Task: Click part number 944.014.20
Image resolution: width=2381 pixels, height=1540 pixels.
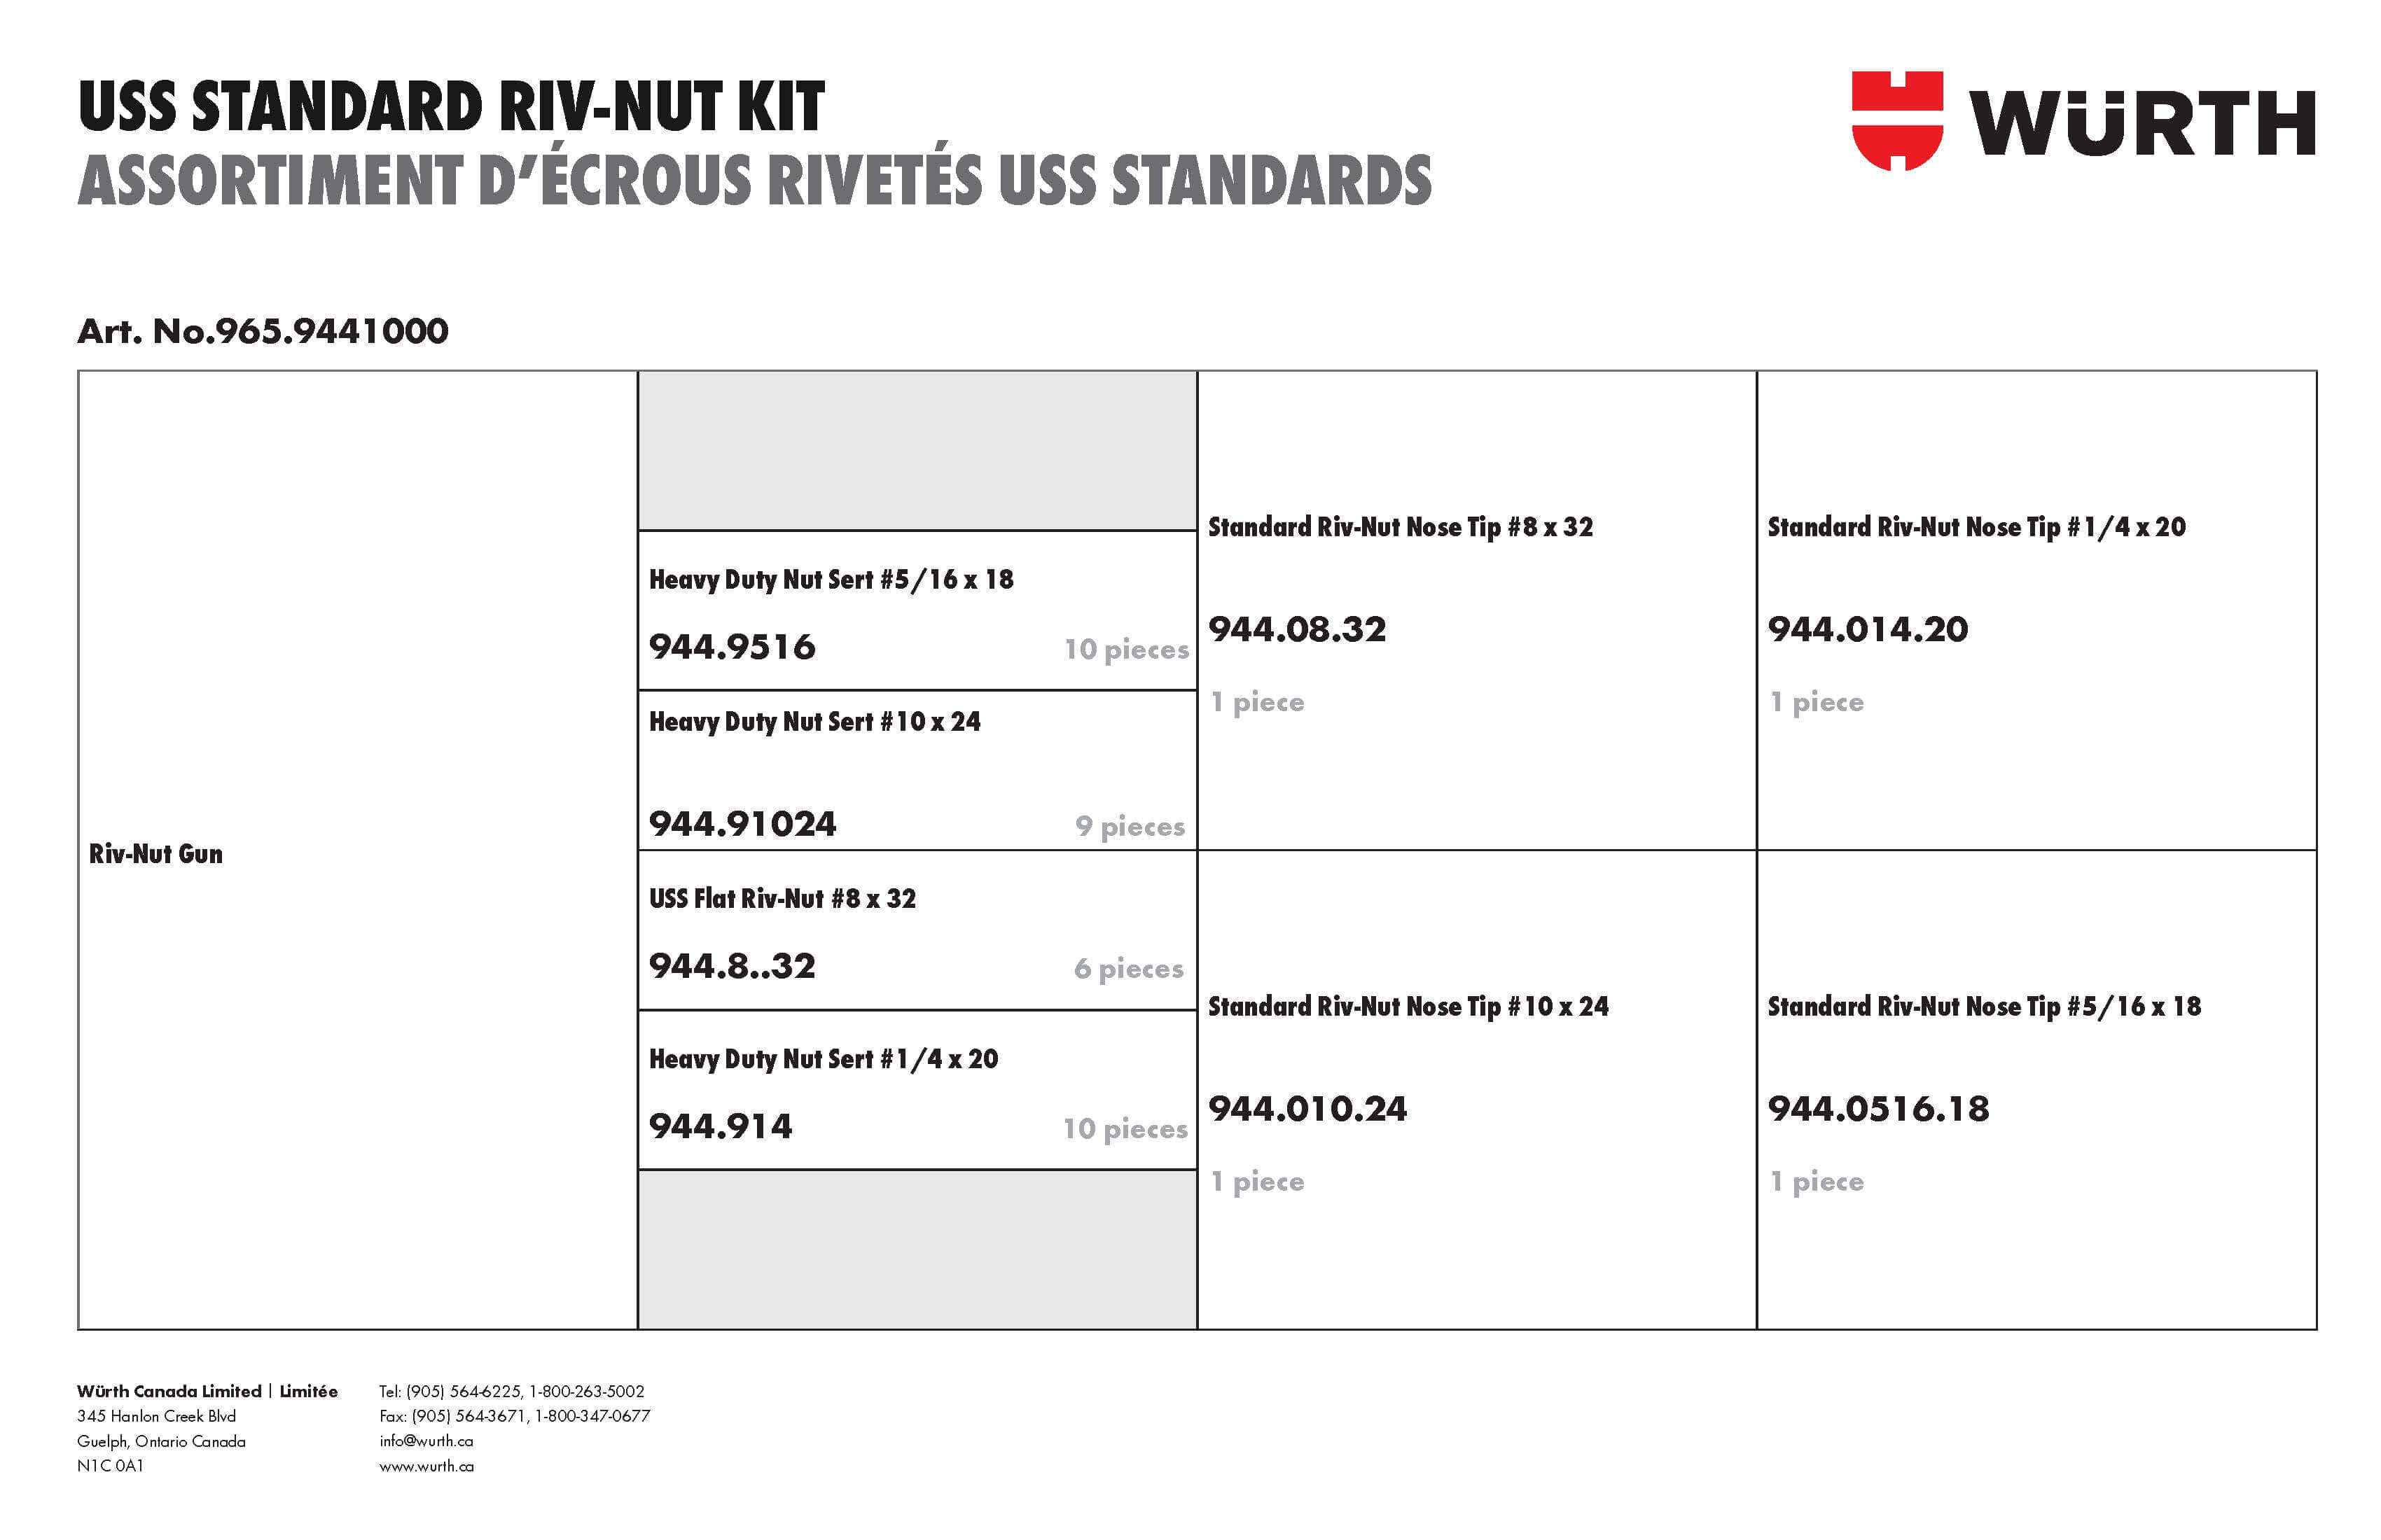Action: pos(1868,629)
